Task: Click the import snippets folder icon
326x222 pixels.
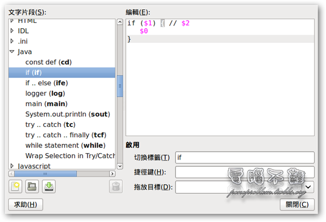Action: pos(32,187)
